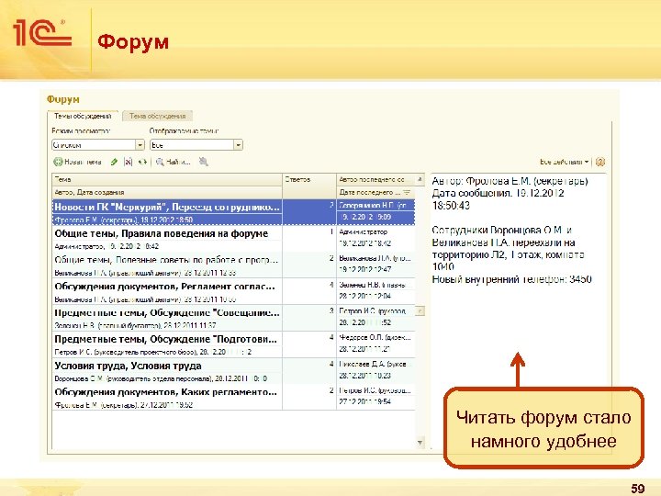This screenshot has height=496, width=661.
Task: Select topic Предметные темы, Обсуждение "Совещание...
Action: coord(167,313)
